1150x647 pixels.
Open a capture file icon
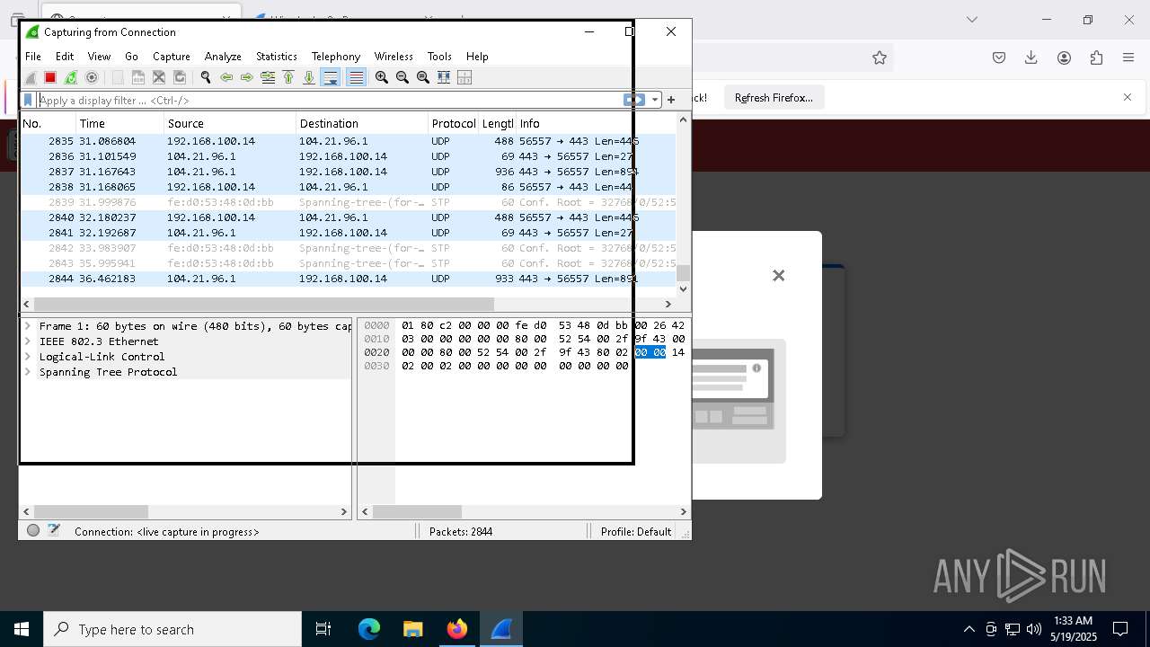point(118,77)
